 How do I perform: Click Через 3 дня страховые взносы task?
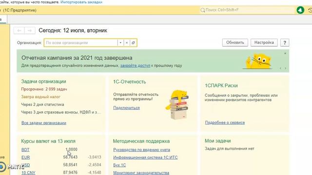[x=61, y=112]
